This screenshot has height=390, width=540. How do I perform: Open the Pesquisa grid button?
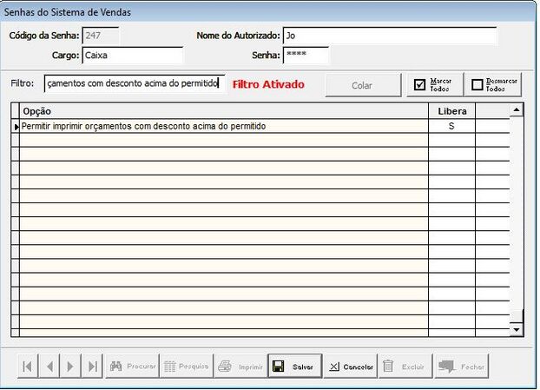pyautogui.click(x=187, y=367)
